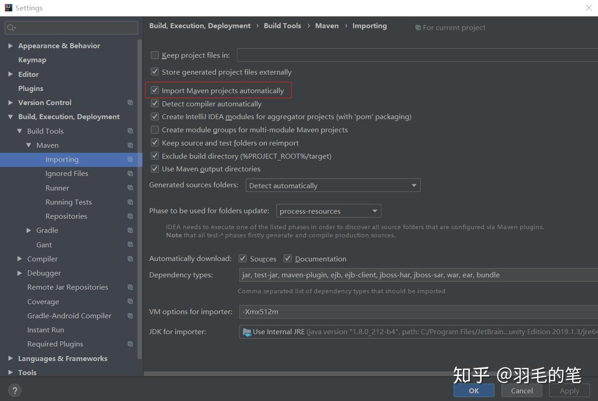Click the project-scope icon on the Importing row
This screenshot has width=598, height=401.
[x=131, y=160]
